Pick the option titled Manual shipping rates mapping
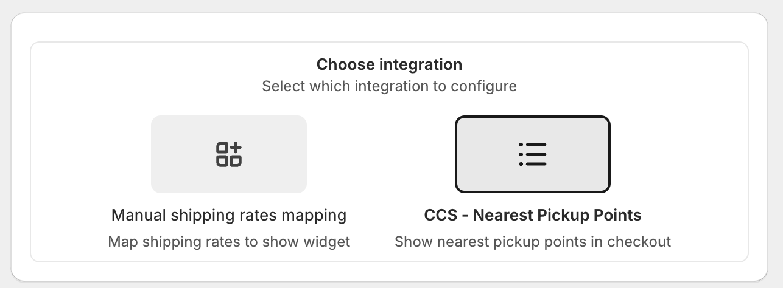This screenshot has height=288, width=783. pos(229,215)
